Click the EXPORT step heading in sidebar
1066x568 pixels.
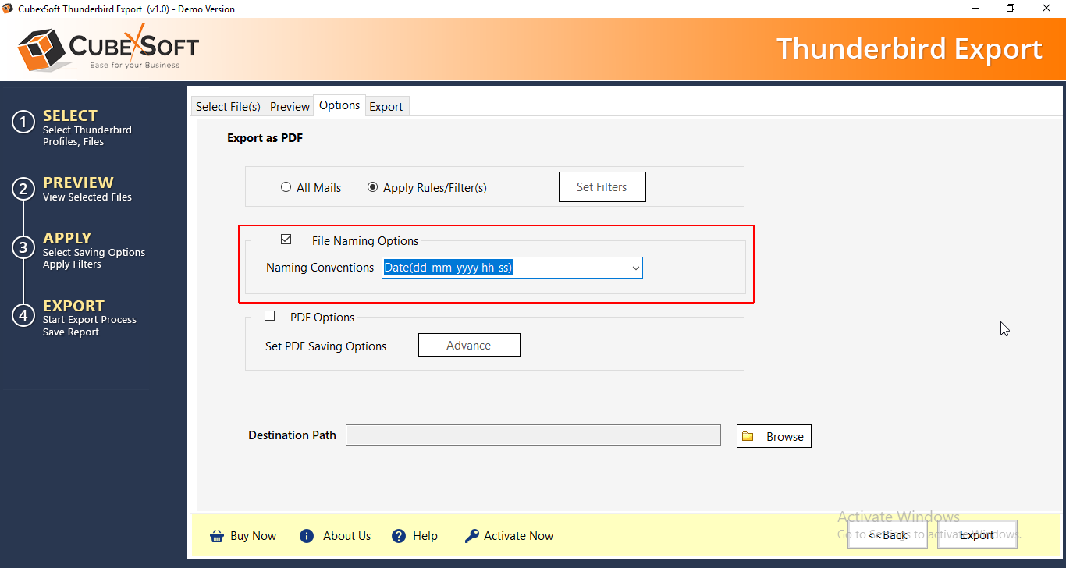[x=73, y=306]
